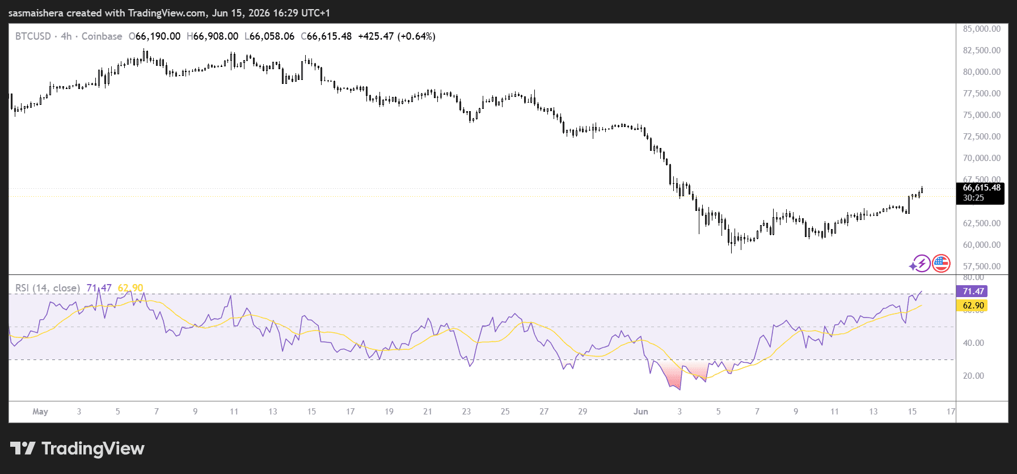Click the 72,500.00 price axis label
Image resolution: width=1017 pixels, height=474 pixels.
coord(982,137)
